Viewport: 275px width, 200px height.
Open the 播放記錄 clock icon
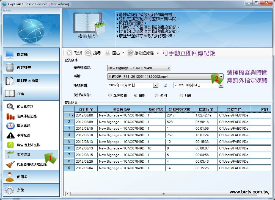[x=10, y=126]
